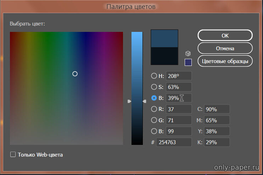
Task: Click the new color preview swatch
Action: tap(164, 38)
